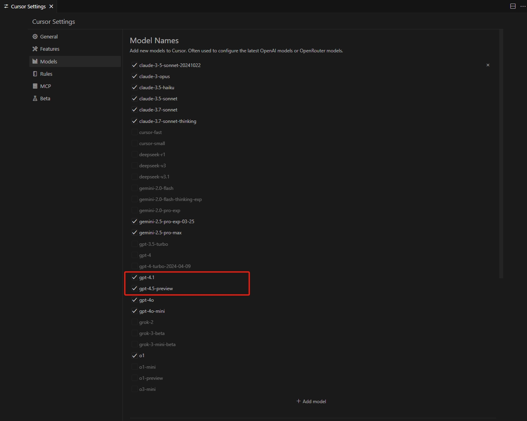Uncheck the claude-3-opus model

click(x=134, y=76)
